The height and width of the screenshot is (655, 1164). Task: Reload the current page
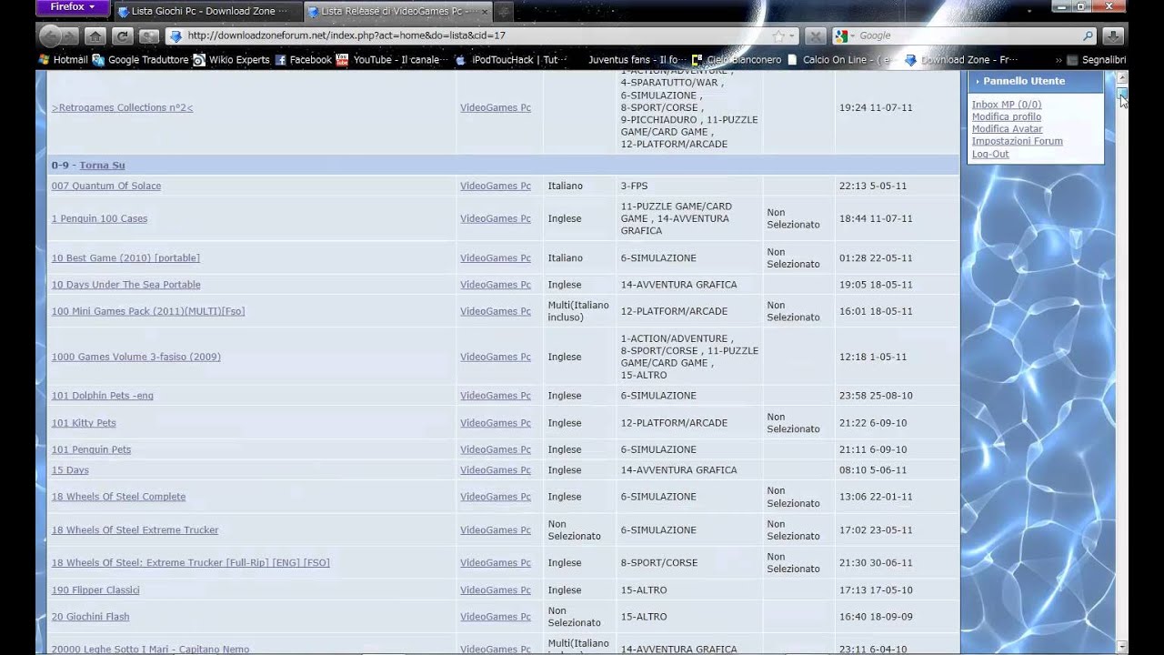click(122, 36)
